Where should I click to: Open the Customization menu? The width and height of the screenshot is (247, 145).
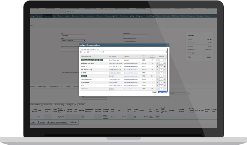91,16
